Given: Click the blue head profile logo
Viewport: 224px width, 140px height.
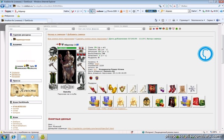Looking at the screenshot, I should pos(205,54).
